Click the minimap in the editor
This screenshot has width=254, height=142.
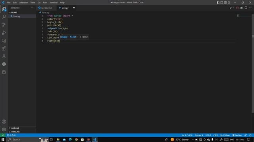[244, 16]
